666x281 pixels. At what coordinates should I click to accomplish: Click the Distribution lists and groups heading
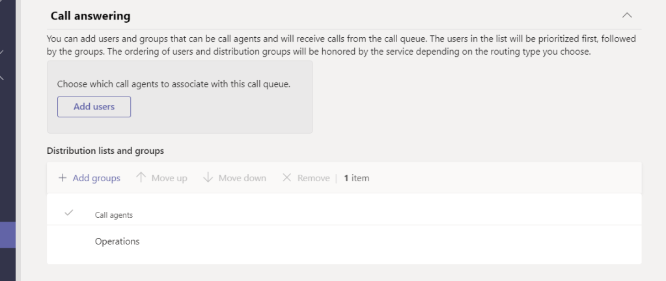[x=105, y=151]
